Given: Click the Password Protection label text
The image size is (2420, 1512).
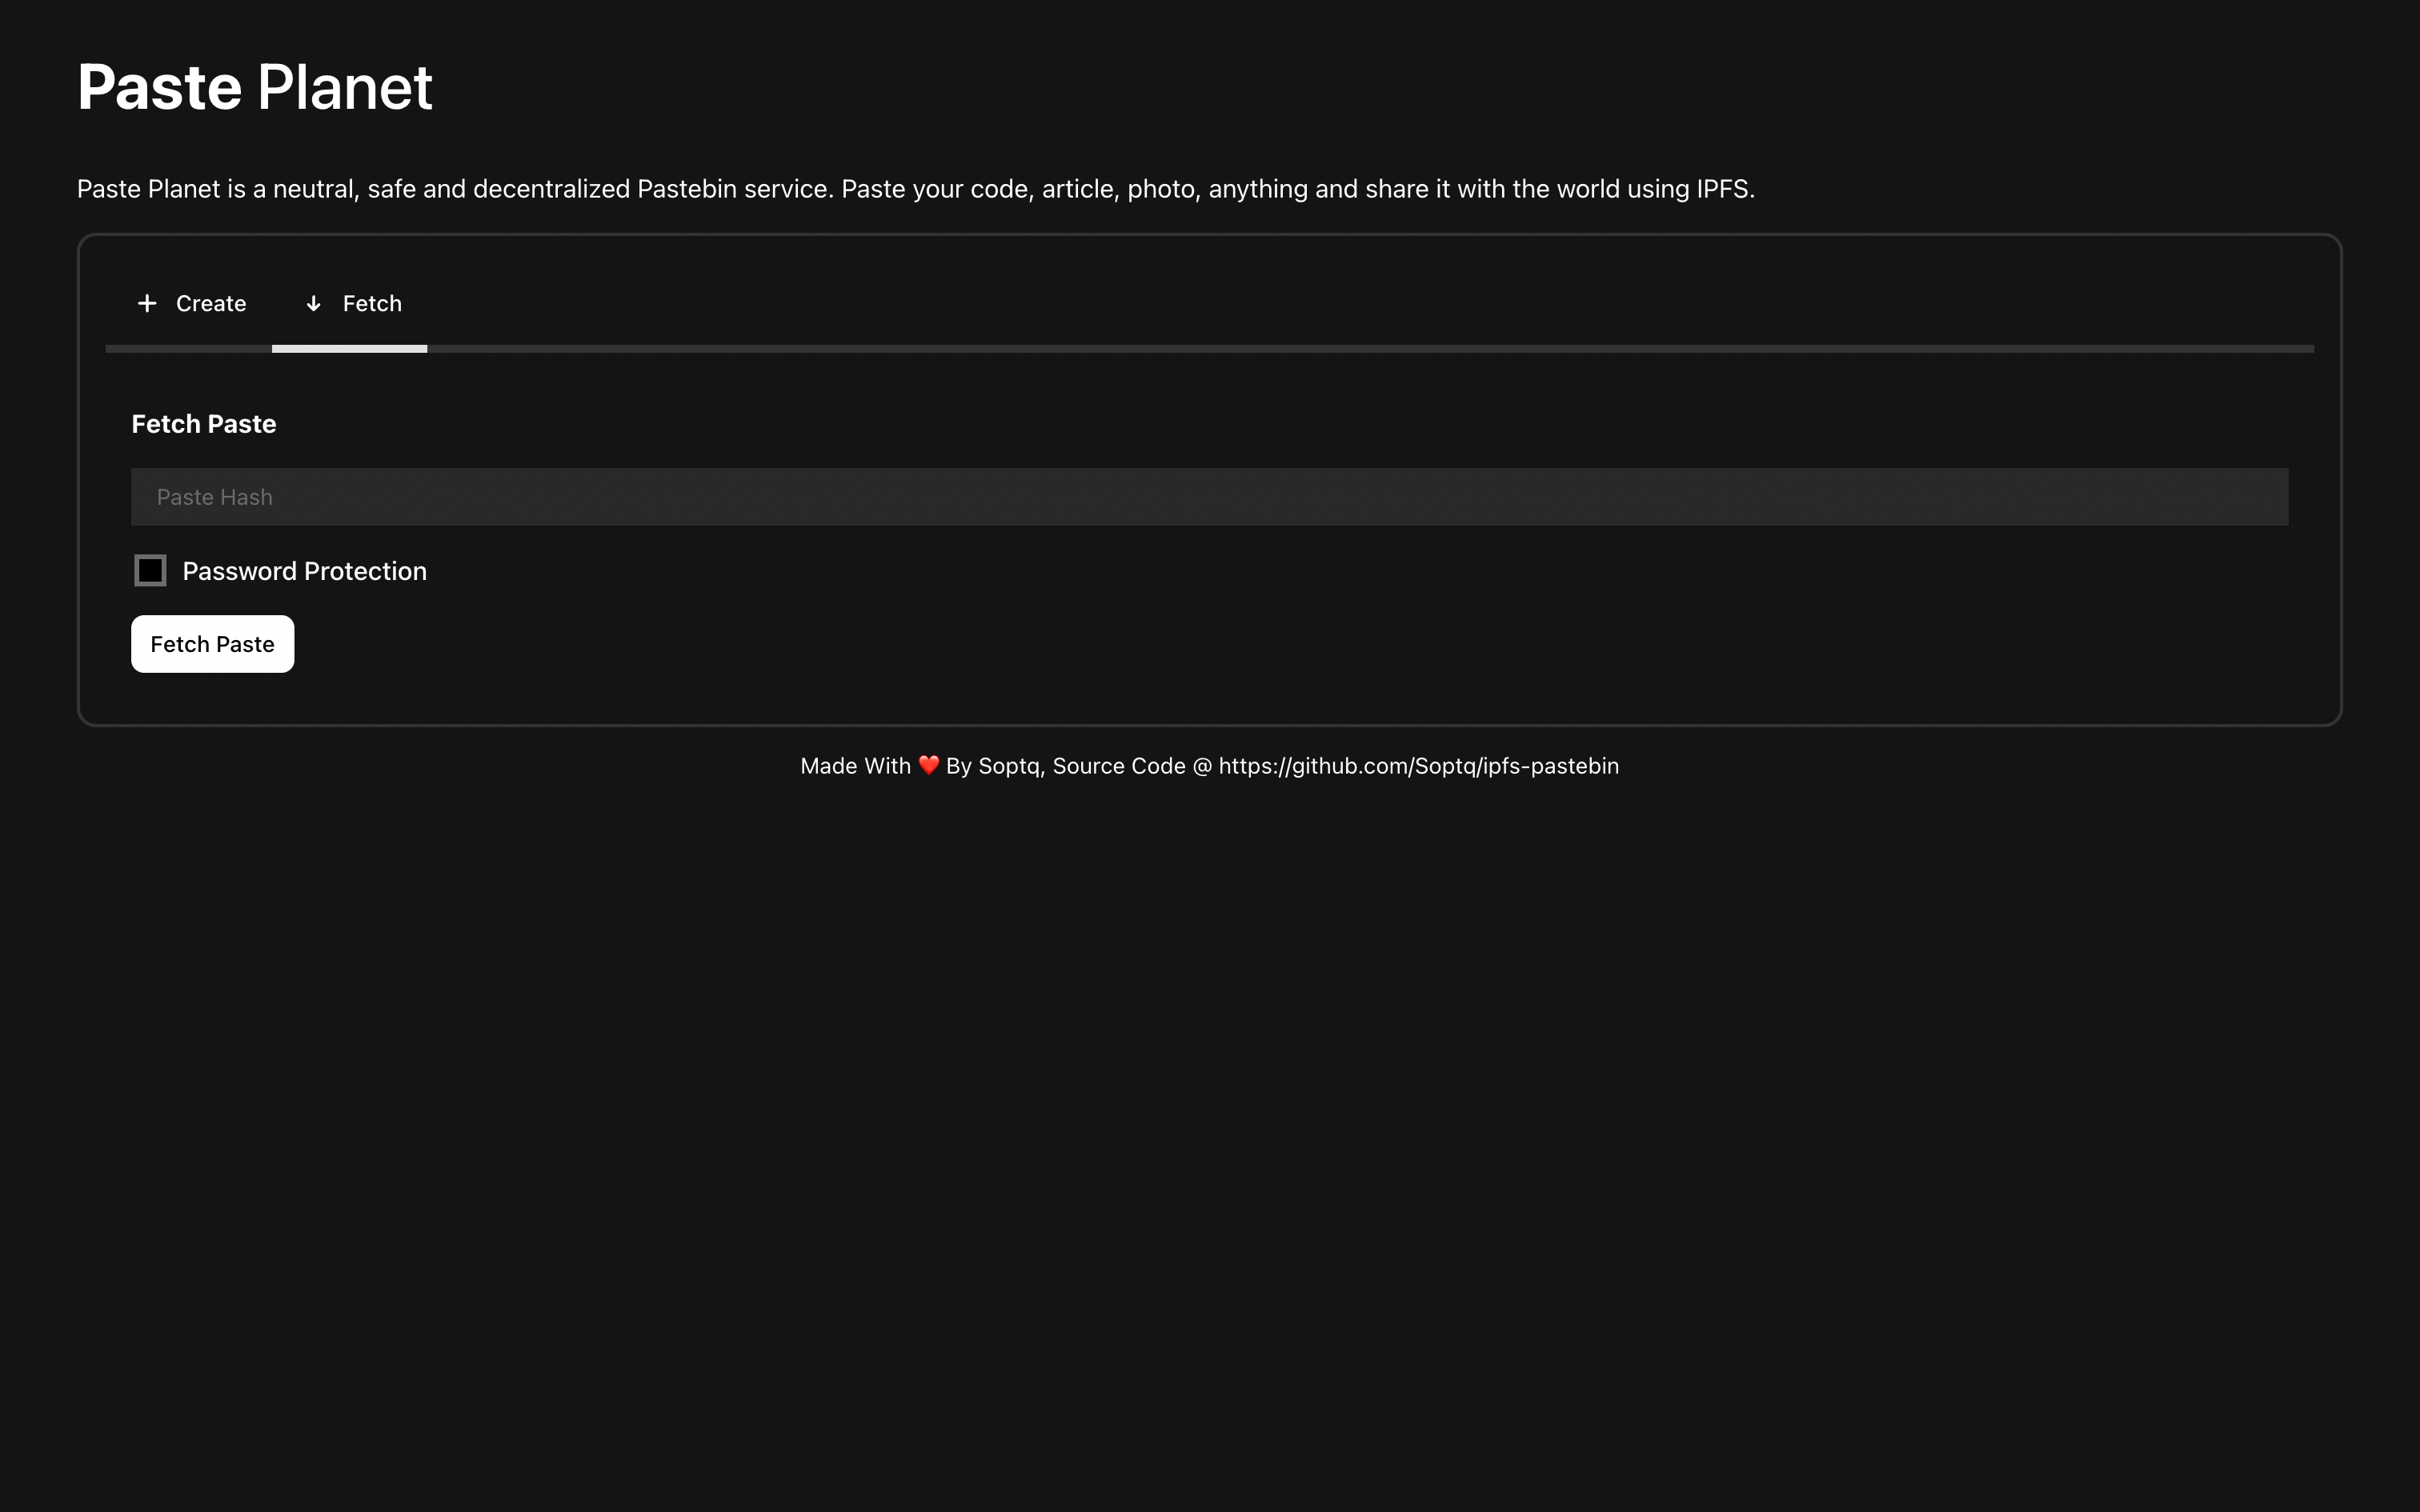Looking at the screenshot, I should pyautogui.click(x=304, y=571).
